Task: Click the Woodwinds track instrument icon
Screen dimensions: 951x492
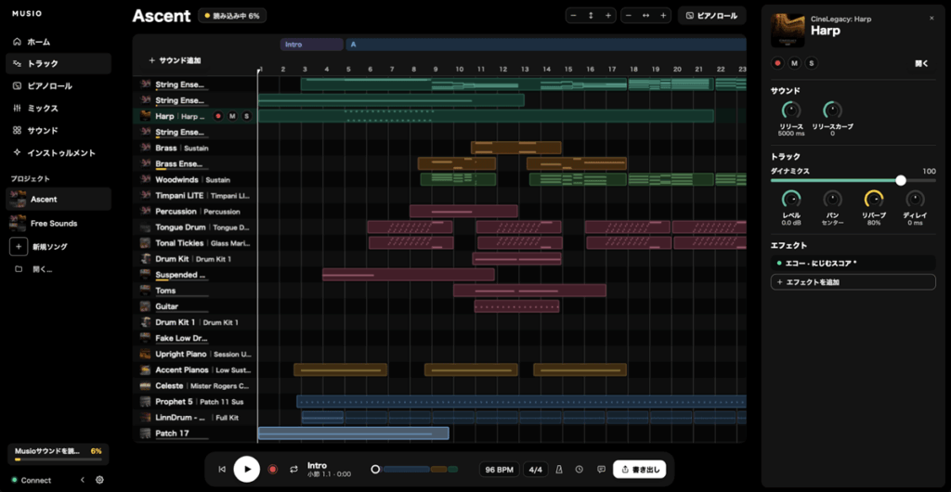Action: (x=145, y=179)
